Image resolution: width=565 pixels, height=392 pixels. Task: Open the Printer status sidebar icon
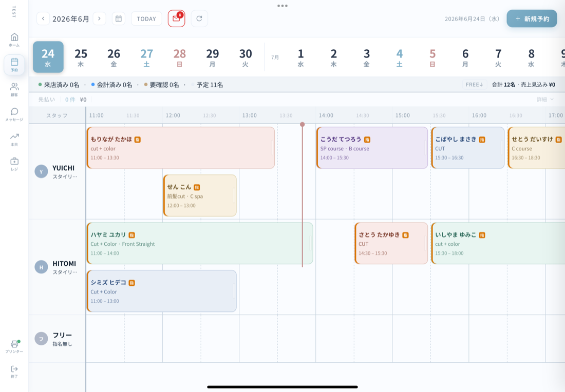tap(14, 346)
